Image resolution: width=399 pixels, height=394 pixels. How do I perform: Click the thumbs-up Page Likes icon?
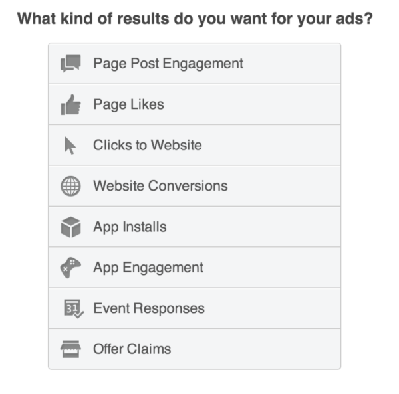70,104
